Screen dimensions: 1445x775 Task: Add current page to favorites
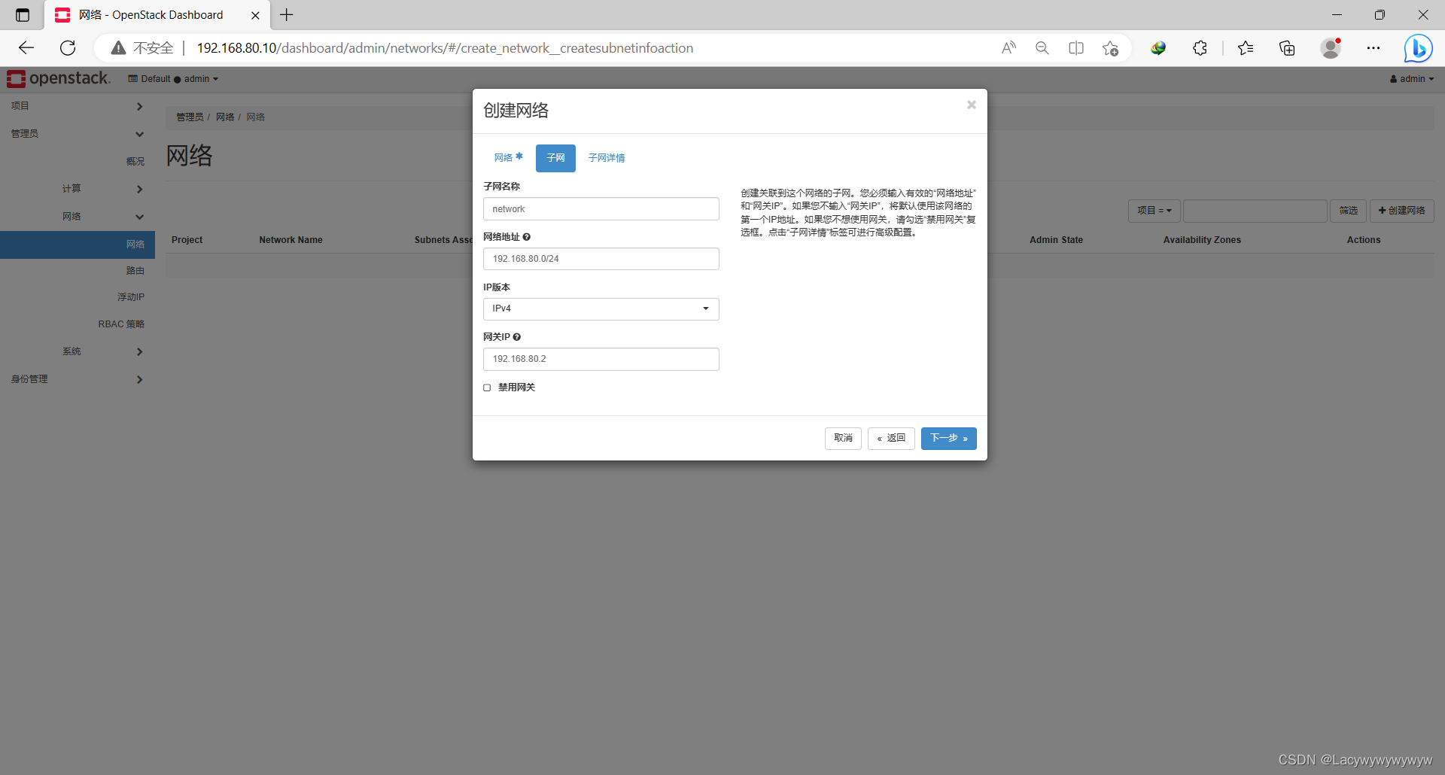click(x=1110, y=47)
